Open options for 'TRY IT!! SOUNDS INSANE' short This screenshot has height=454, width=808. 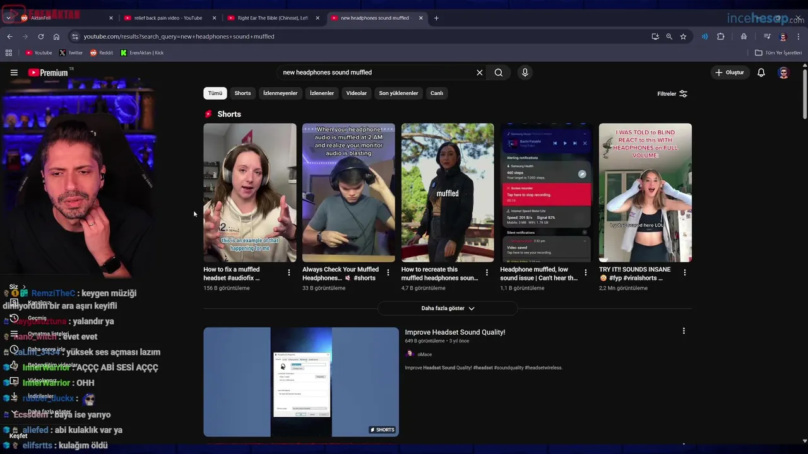click(x=685, y=272)
